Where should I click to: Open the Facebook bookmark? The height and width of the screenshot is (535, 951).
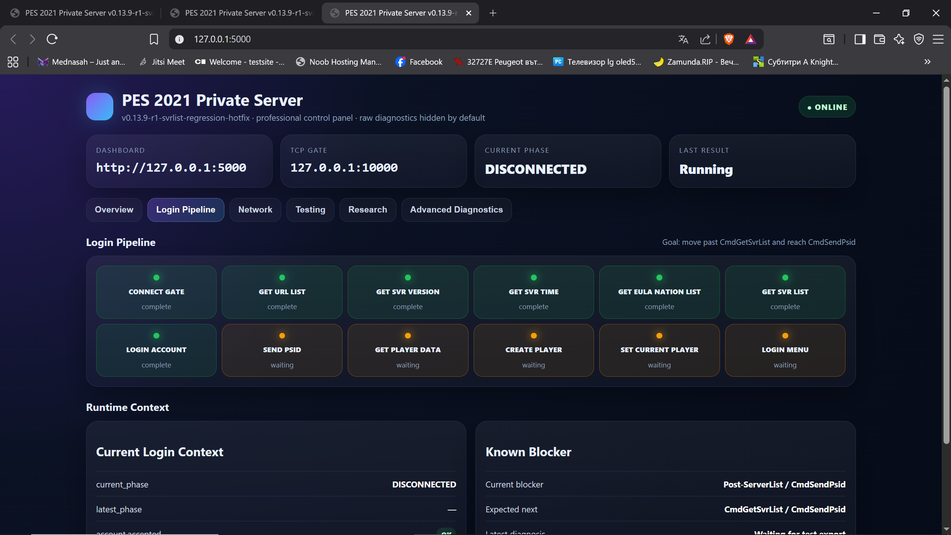[x=419, y=62]
